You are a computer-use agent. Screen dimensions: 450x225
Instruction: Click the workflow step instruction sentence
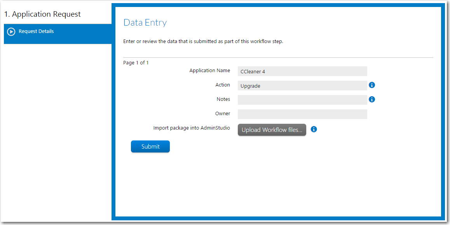[x=203, y=42]
